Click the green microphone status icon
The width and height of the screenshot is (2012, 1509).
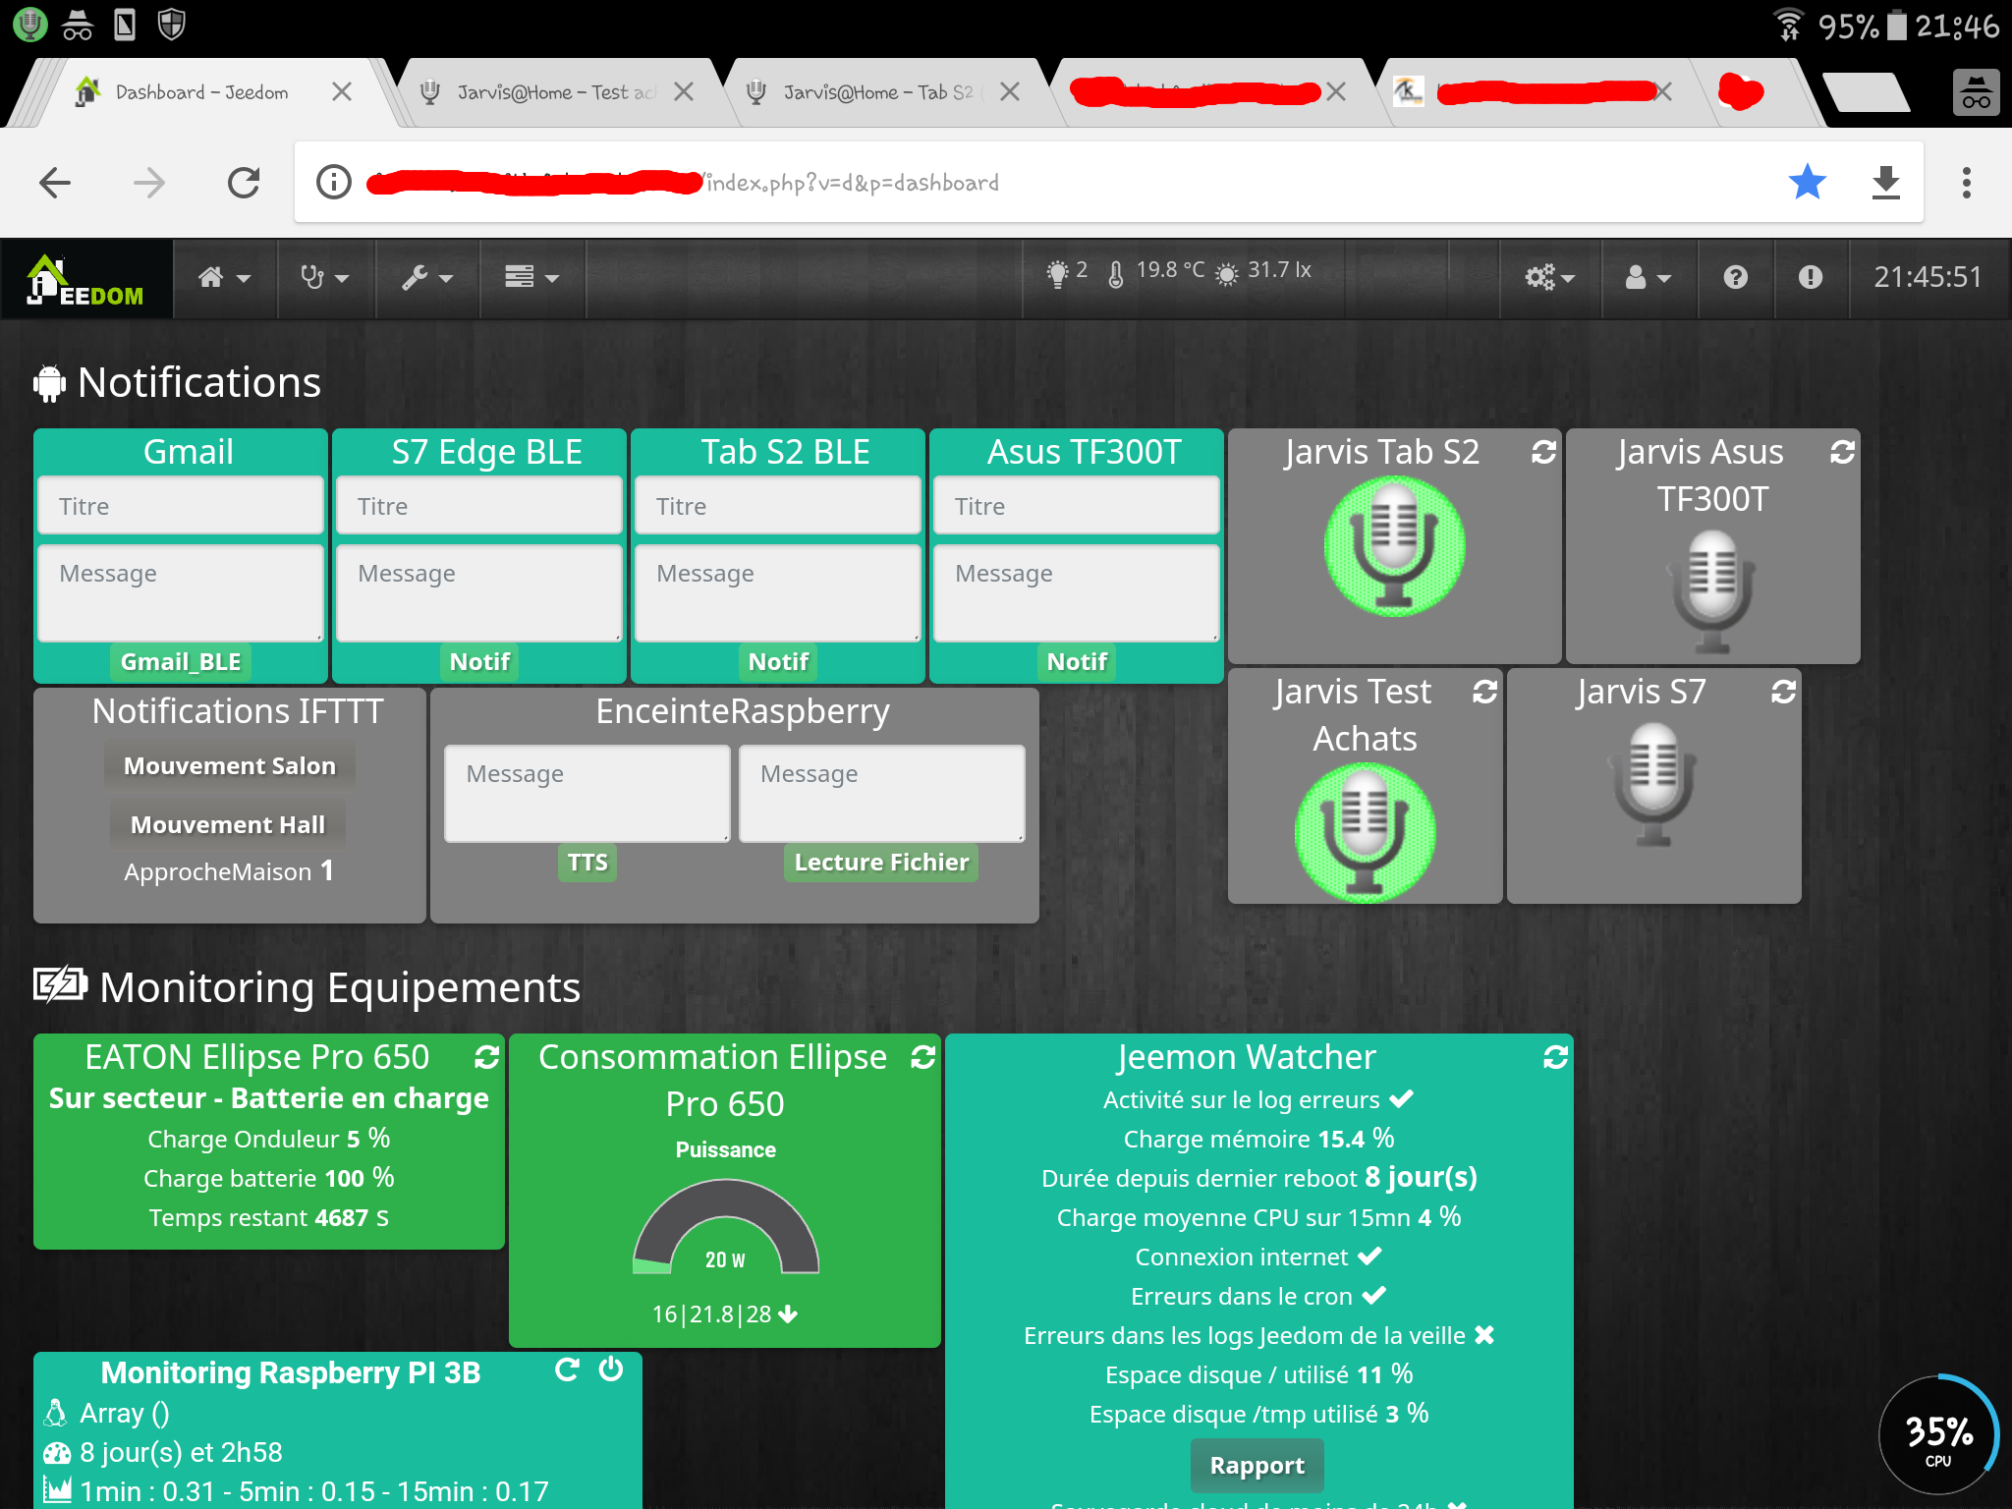tap(29, 25)
